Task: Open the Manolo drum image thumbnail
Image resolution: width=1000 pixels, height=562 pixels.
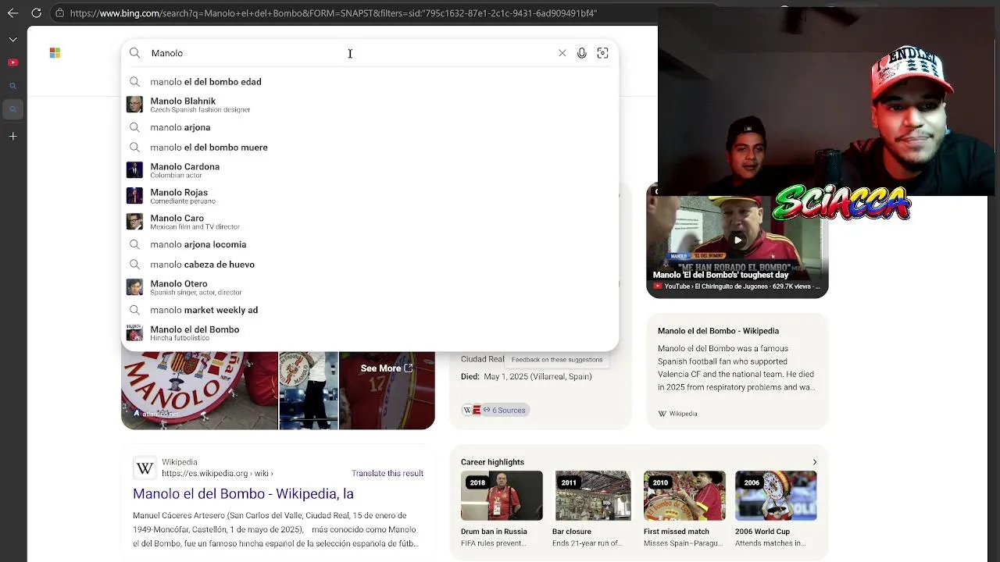Action: [x=199, y=390]
